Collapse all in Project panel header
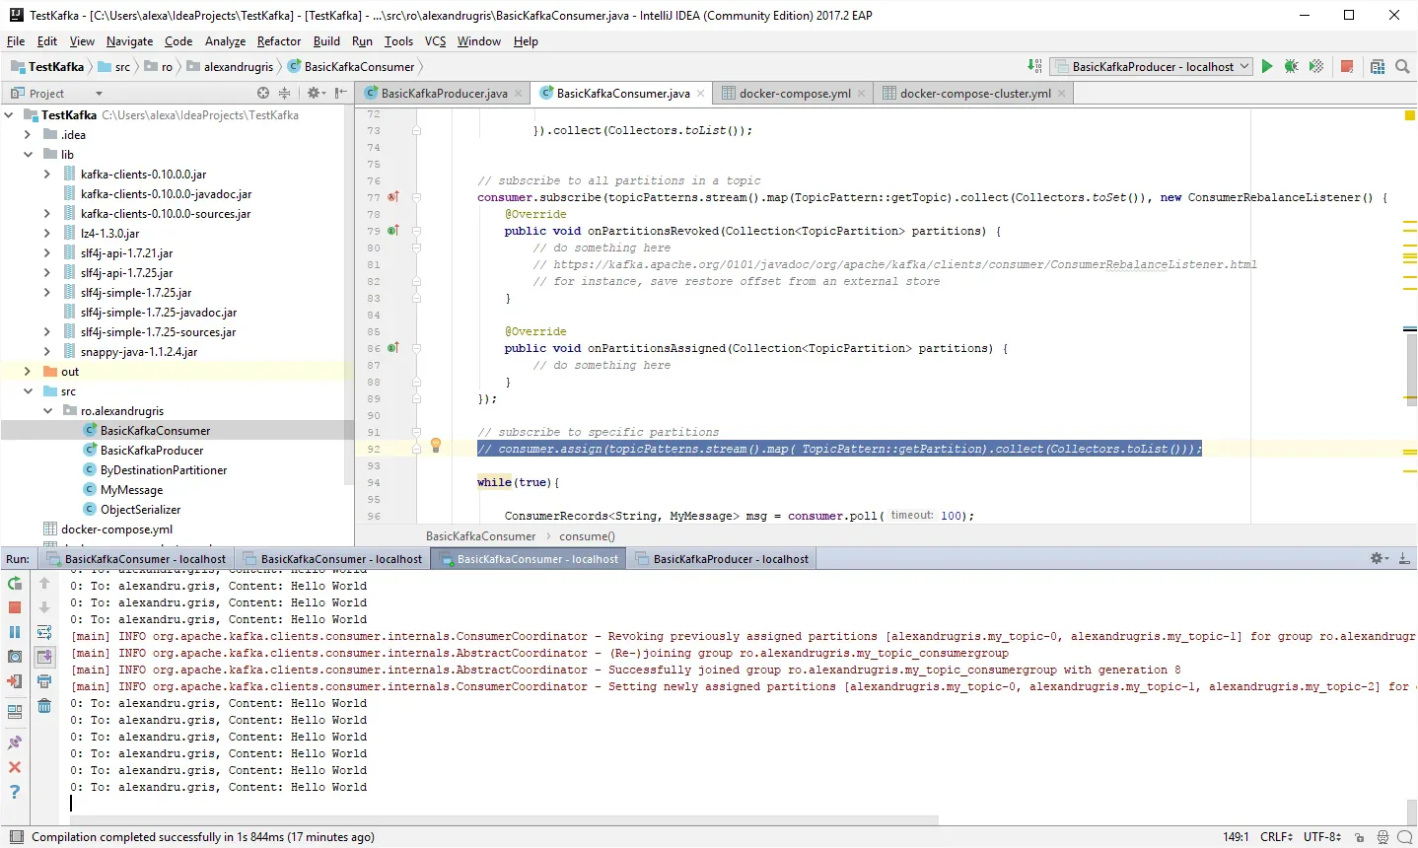 [x=285, y=93]
